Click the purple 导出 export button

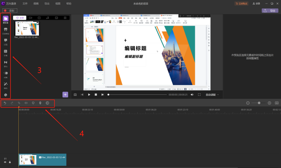point(270,11)
